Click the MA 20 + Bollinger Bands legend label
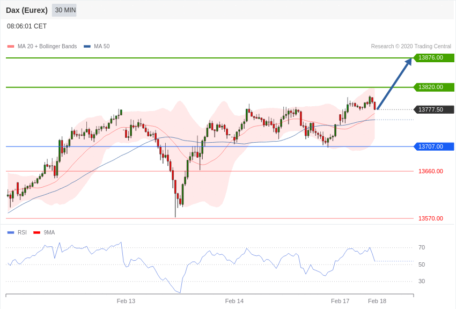456x309 pixels. click(47, 46)
